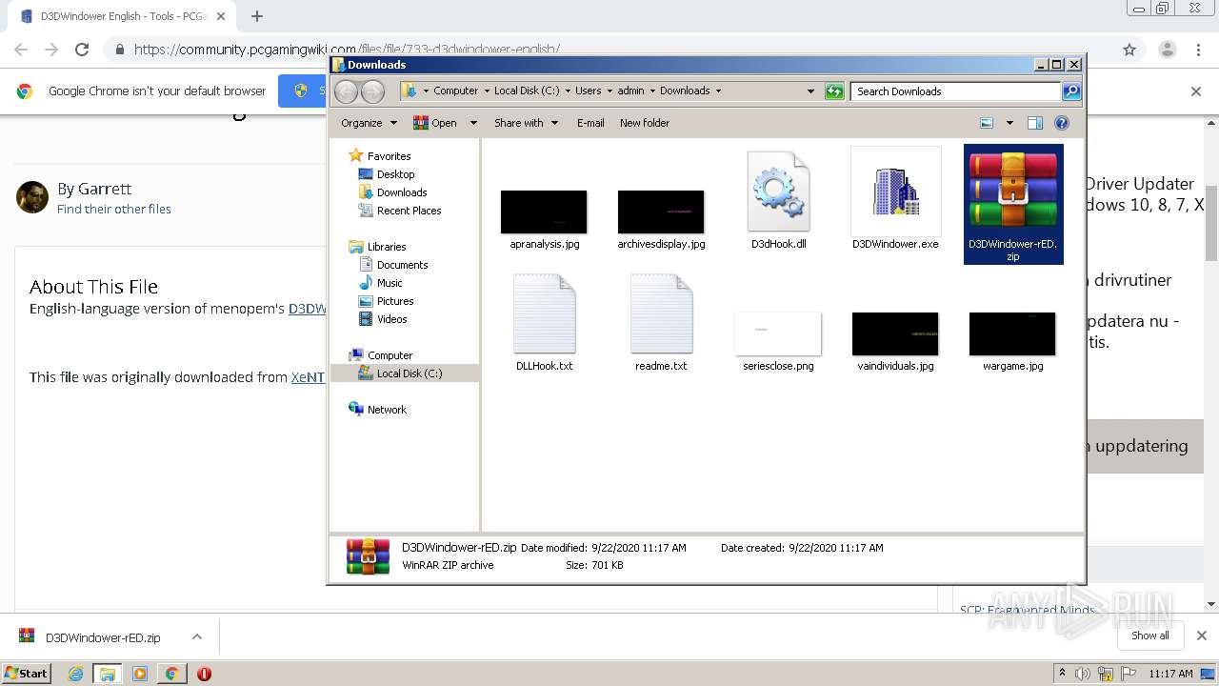This screenshot has width=1219, height=686.
Task: Click the Chrome back arrow
Action: coord(21,50)
